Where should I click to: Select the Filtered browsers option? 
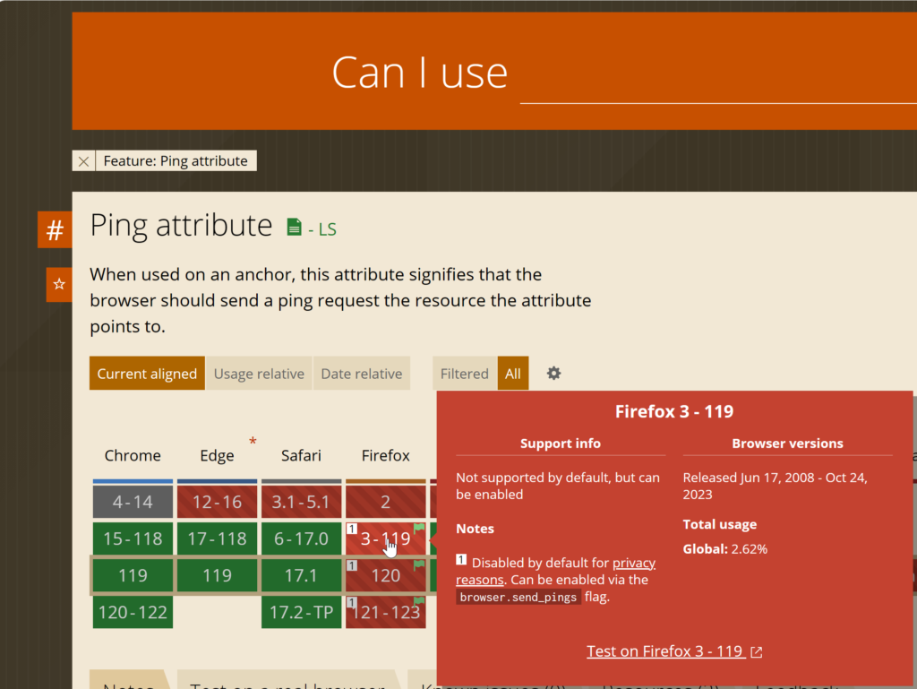coord(464,374)
